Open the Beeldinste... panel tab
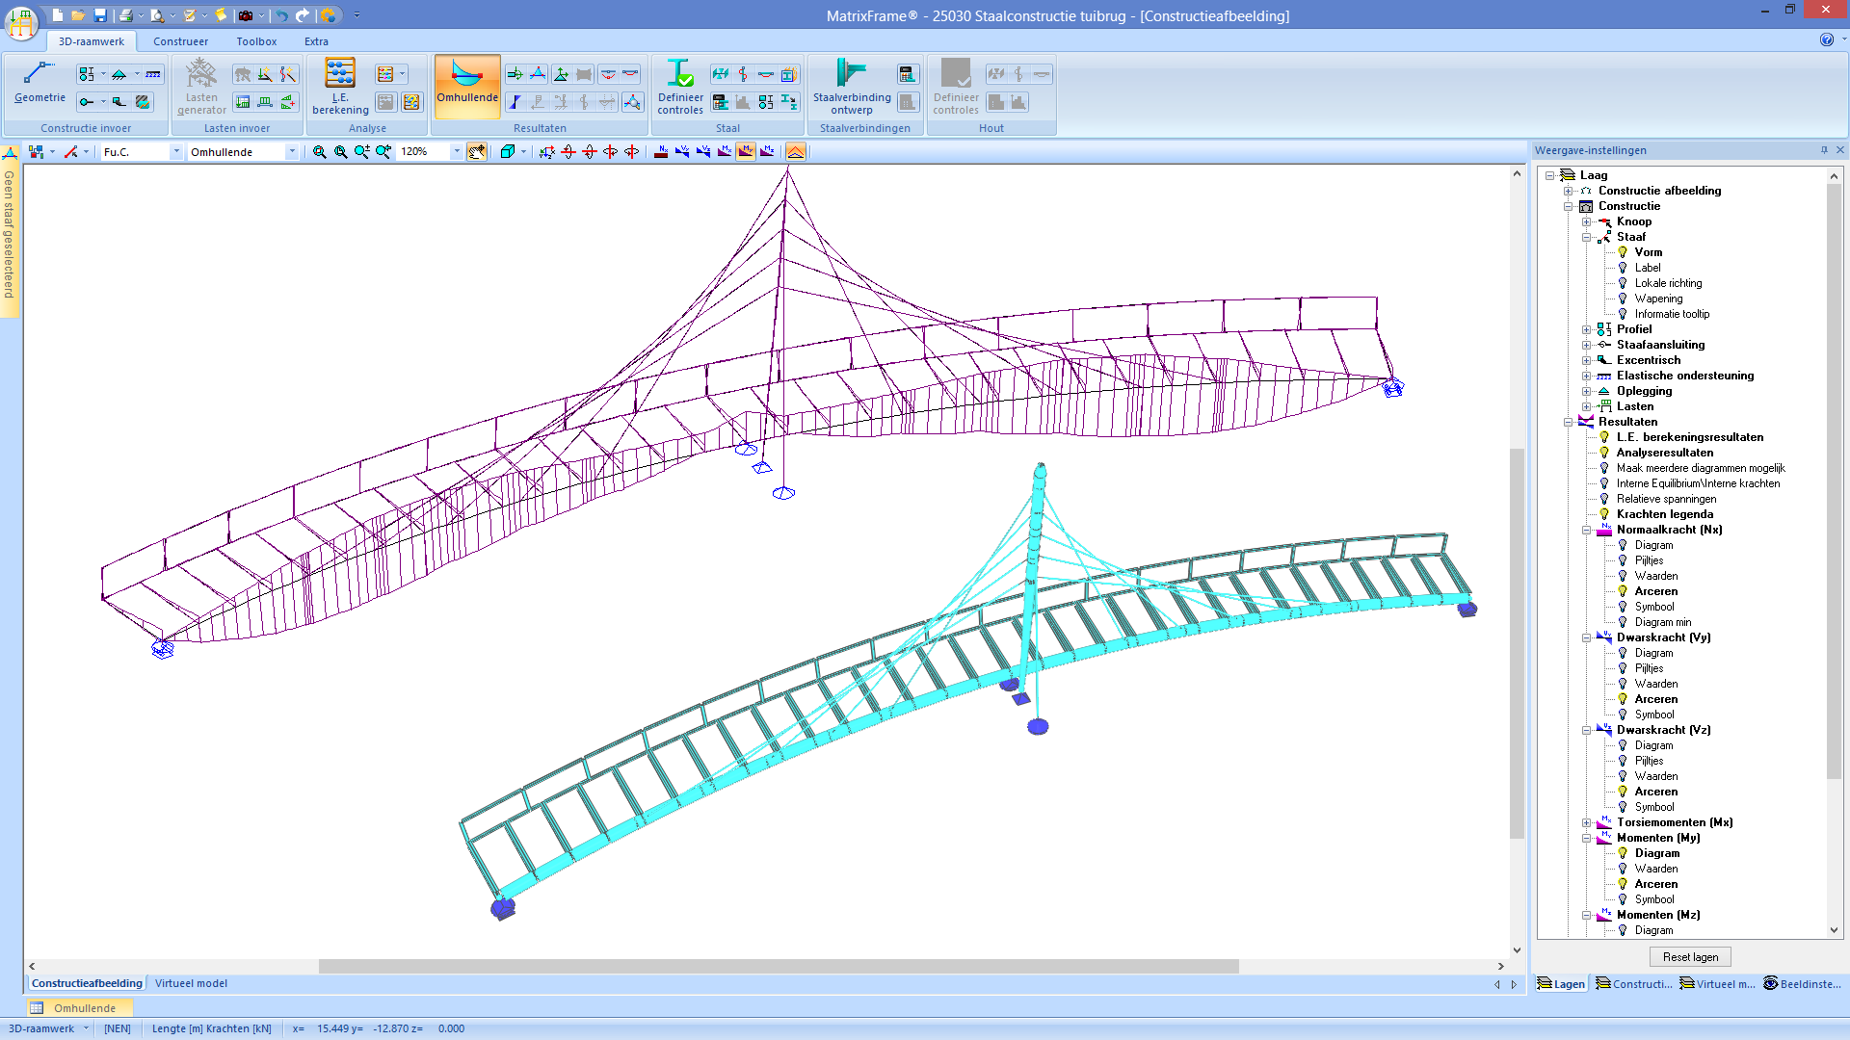The width and height of the screenshot is (1850, 1040). pyautogui.click(x=1802, y=983)
